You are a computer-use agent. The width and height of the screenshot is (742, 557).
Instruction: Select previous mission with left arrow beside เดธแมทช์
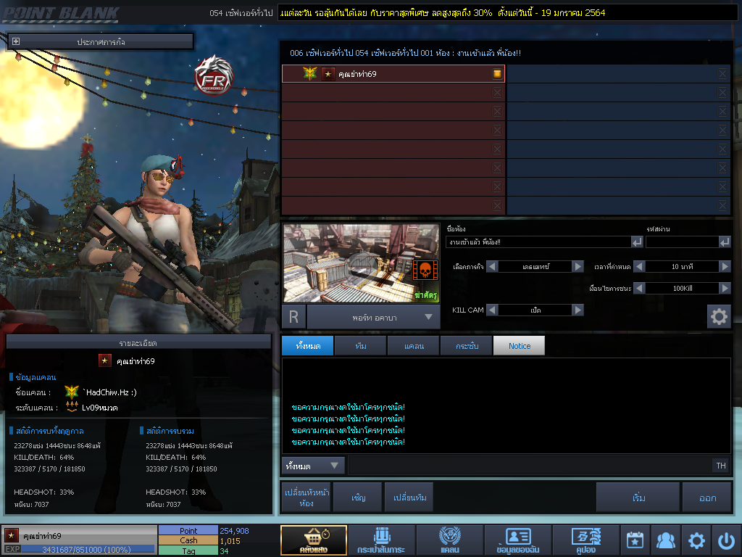click(492, 266)
